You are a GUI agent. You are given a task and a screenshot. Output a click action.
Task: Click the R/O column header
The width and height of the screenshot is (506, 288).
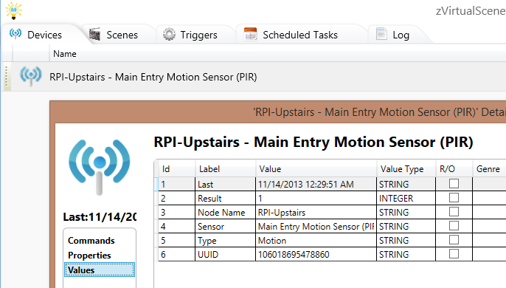454,168
